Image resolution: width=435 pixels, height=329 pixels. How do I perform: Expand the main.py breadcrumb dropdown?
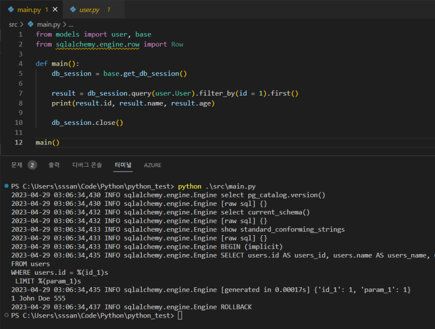[x=48, y=24]
